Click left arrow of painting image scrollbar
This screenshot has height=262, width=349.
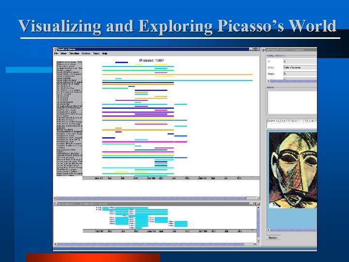pos(269,230)
